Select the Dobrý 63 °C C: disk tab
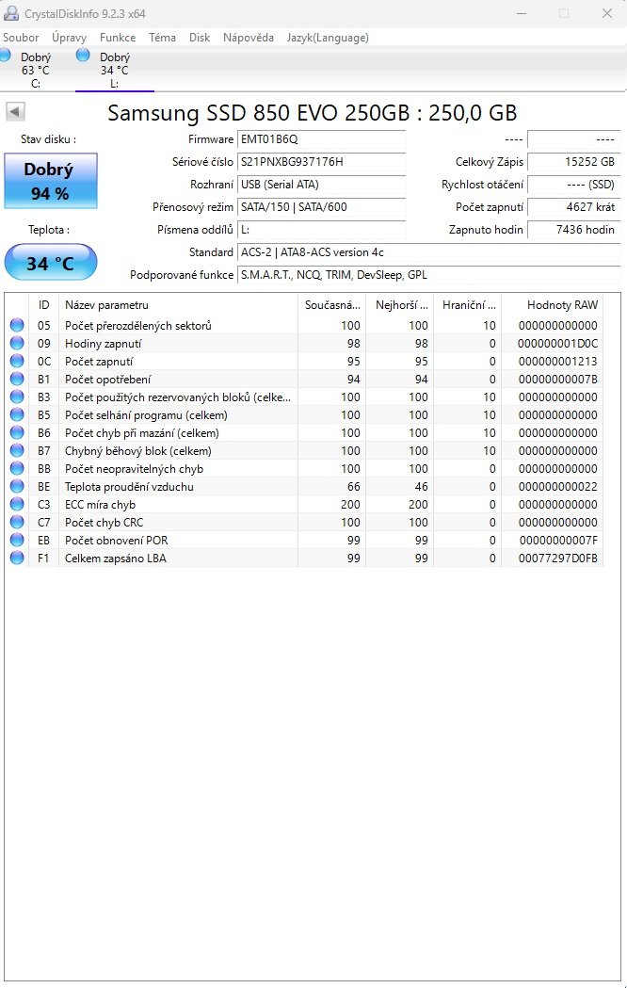The width and height of the screenshot is (627, 988). (x=35, y=70)
